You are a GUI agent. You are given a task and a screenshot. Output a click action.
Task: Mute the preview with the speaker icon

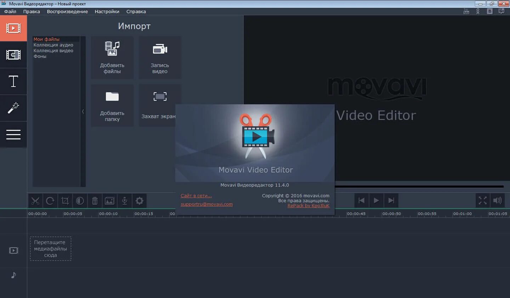pyautogui.click(x=498, y=200)
